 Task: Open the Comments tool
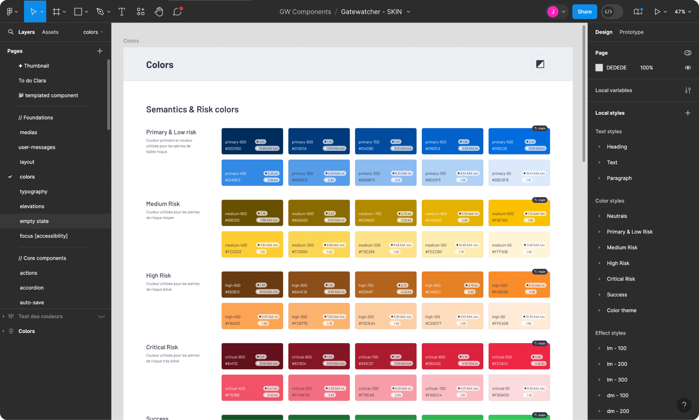[177, 11]
